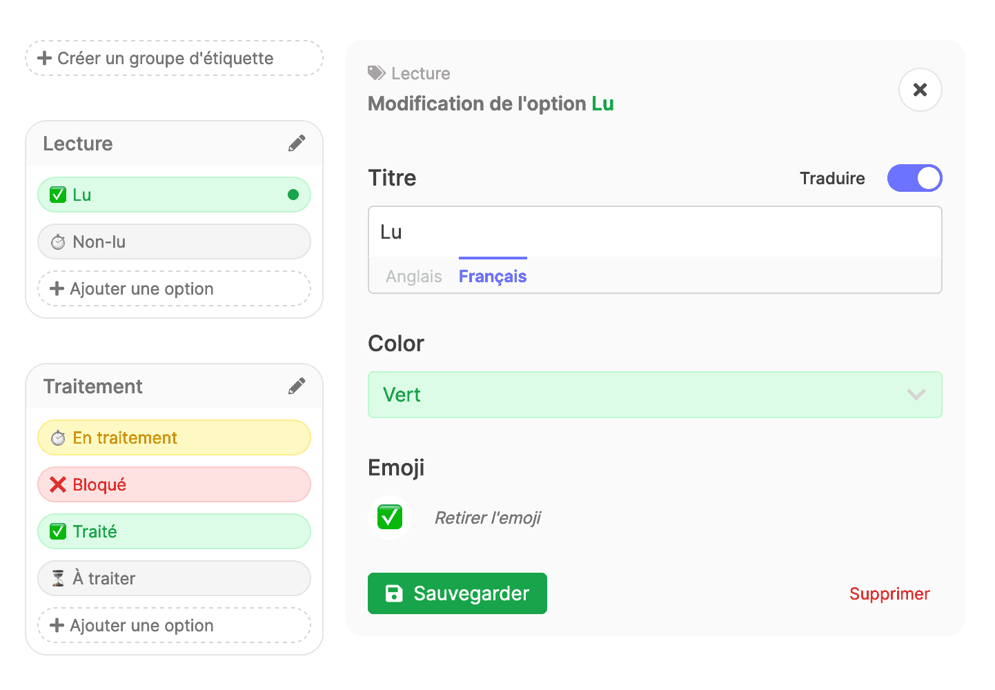The image size is (995, 690).
Task: Click the Titre text input containing Lu
Action: click(x=655, y=232)
